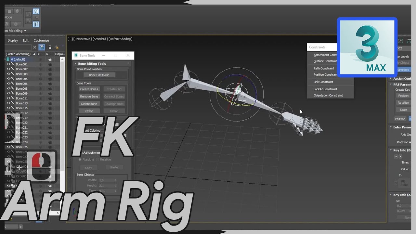Click the Remove Bone button

click(89, 97)
